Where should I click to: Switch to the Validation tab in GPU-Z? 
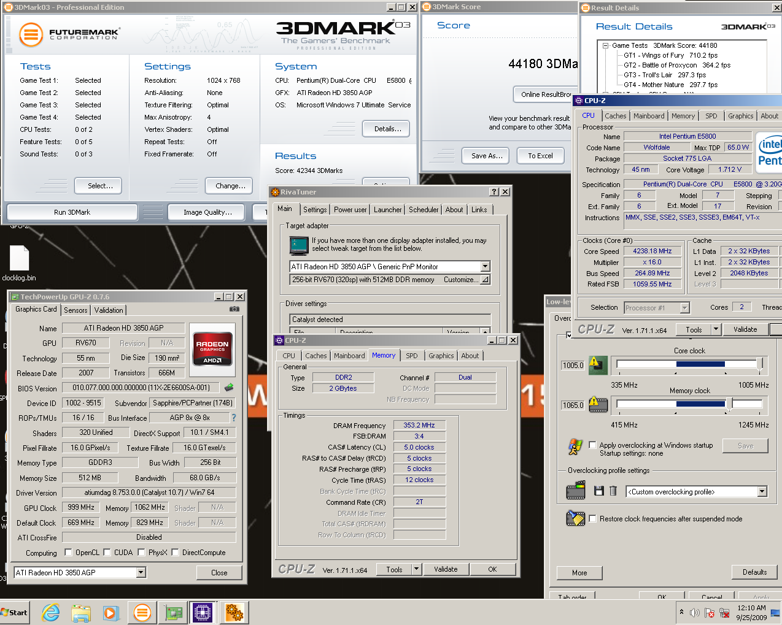pos(109,310)
